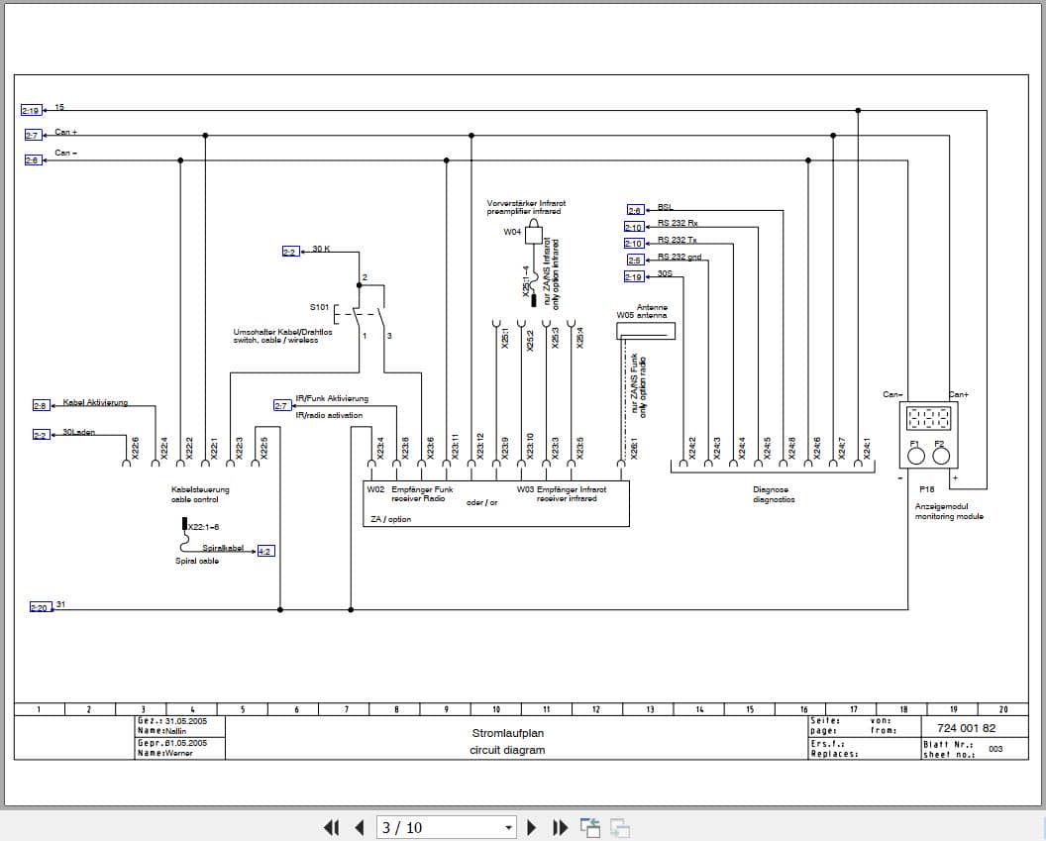Click the X23:11 terminal label

[456, 446]
